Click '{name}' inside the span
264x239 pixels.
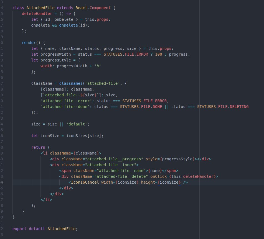pyautogui.click(x=155, y=171)
